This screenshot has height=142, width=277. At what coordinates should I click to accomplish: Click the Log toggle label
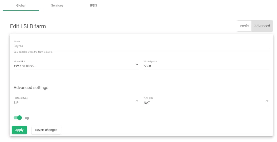pos(26,118)
